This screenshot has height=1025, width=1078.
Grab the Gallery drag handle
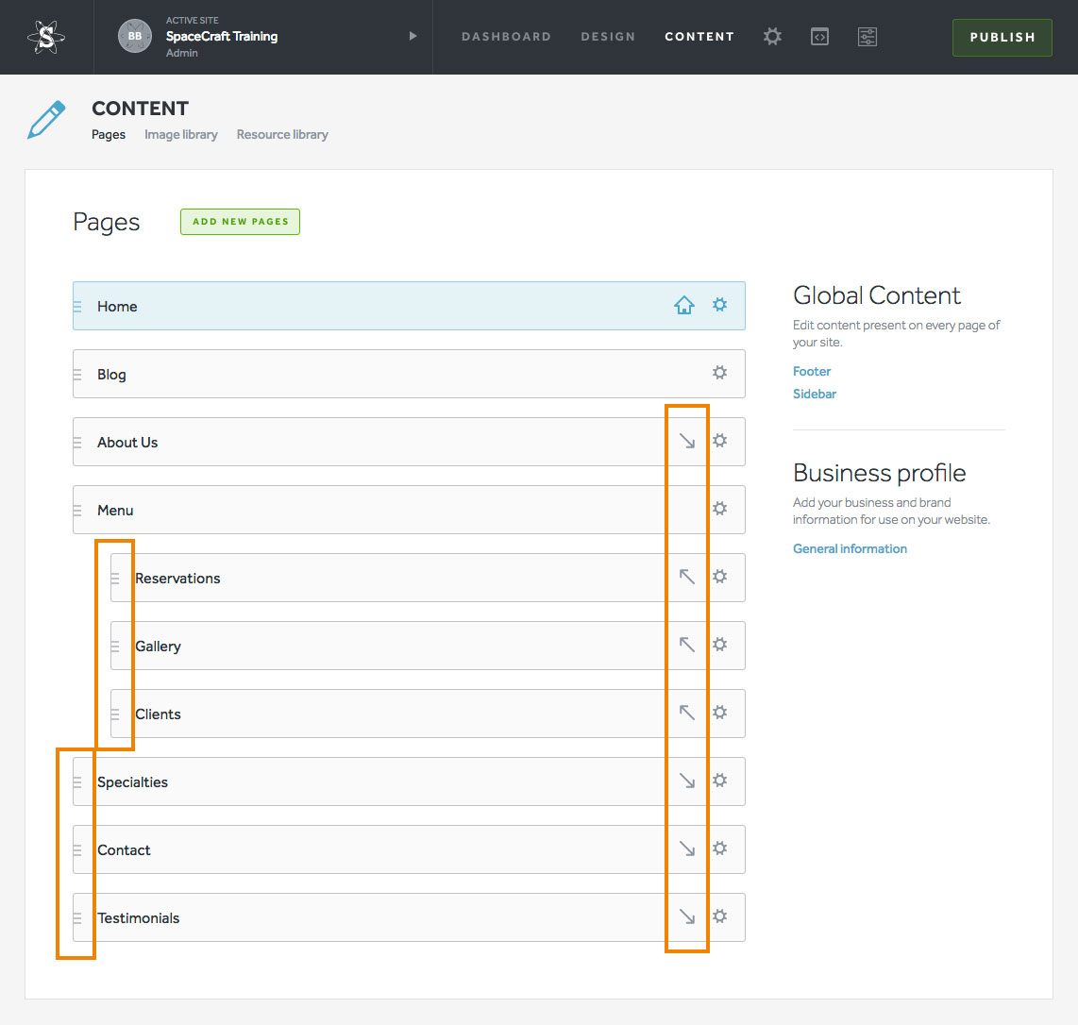[115, 647]
